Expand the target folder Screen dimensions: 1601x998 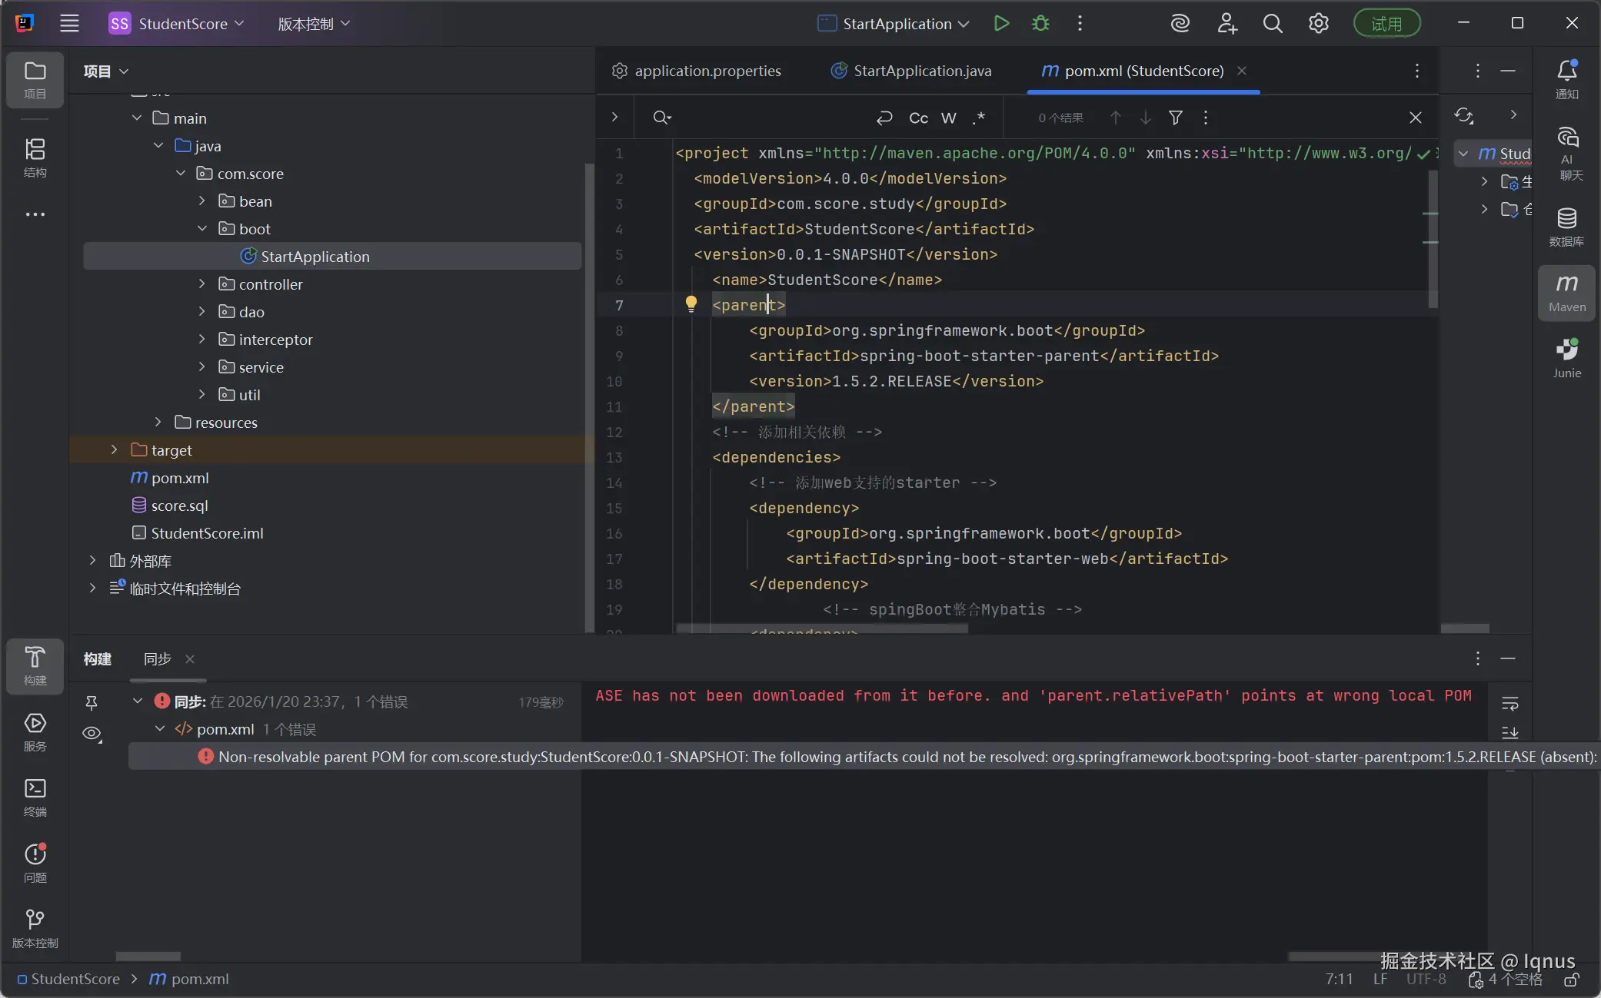tap(114, 450)
